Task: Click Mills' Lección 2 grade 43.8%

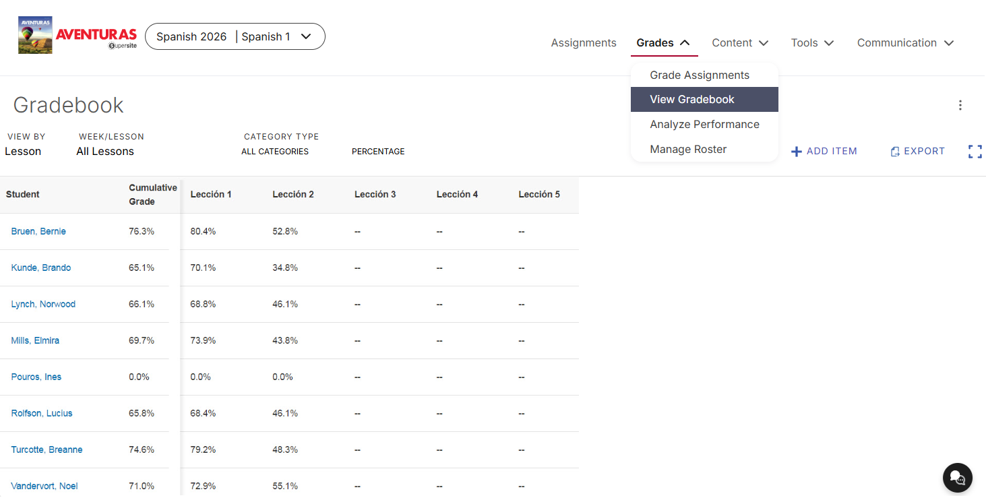Action: pos(285,340)
